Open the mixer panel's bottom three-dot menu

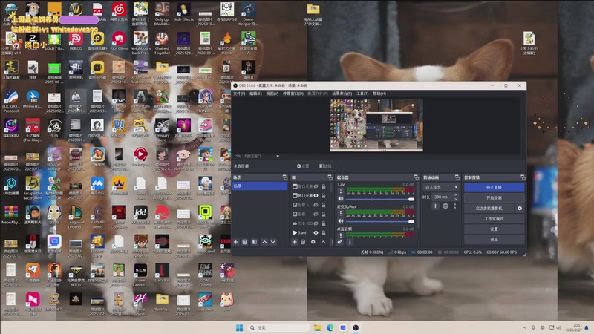click(x=350, y=242)
